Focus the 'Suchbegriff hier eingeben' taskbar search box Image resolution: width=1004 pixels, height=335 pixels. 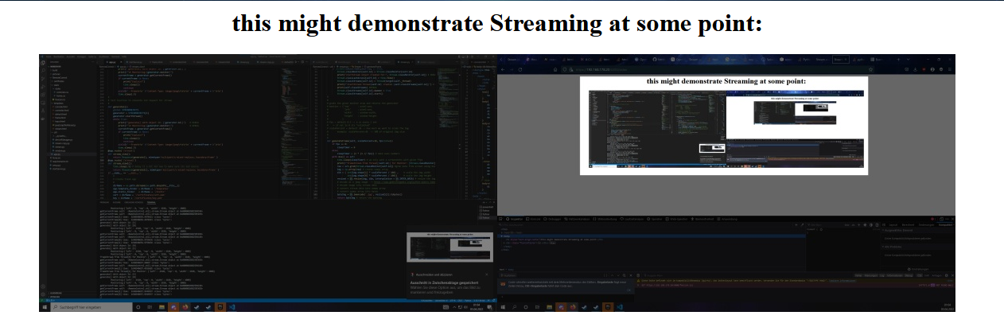click(x=91, y=307)
